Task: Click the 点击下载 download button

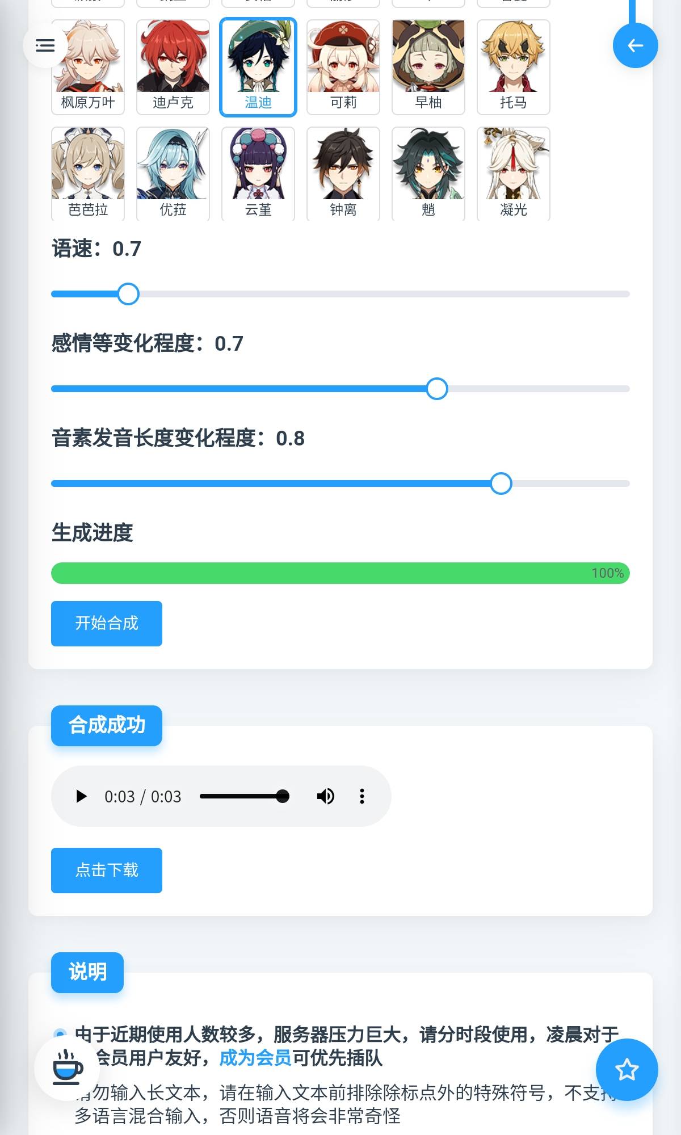Action: point(107,870)
